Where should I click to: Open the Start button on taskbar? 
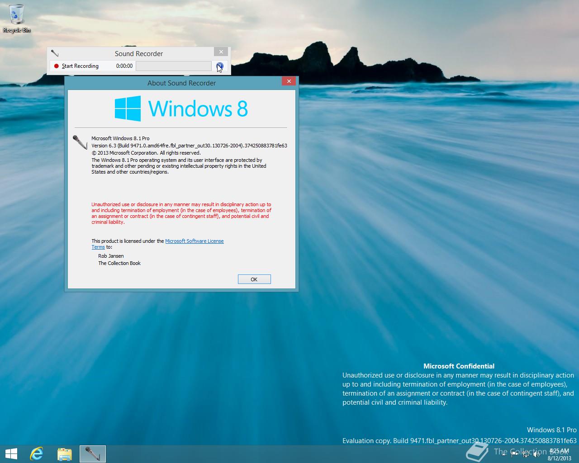coord(11,454)
